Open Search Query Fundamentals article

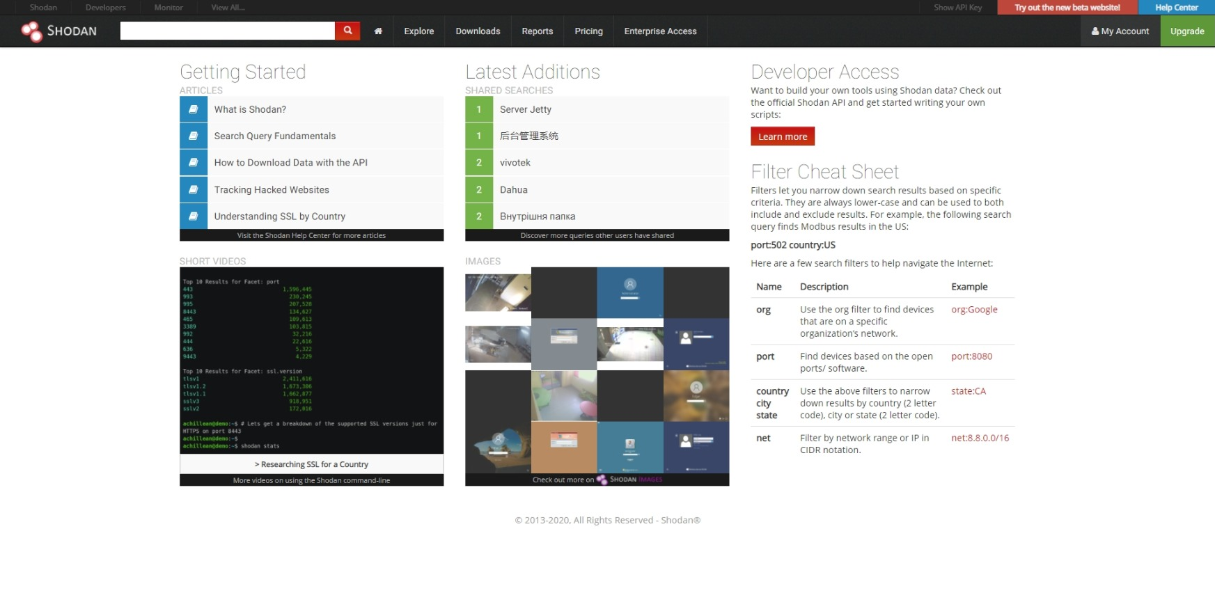point(275,136)
